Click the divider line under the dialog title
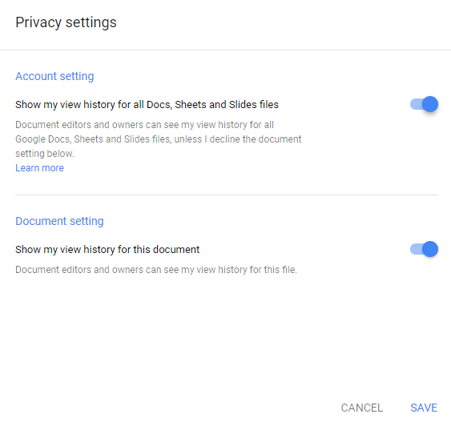451x426 pixels. (226, 50)
